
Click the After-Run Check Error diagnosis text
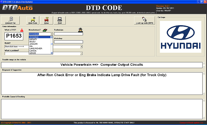click(102, 75)
